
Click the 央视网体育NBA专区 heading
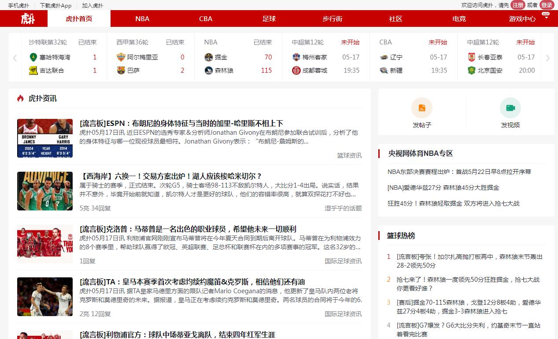point(421,153)
